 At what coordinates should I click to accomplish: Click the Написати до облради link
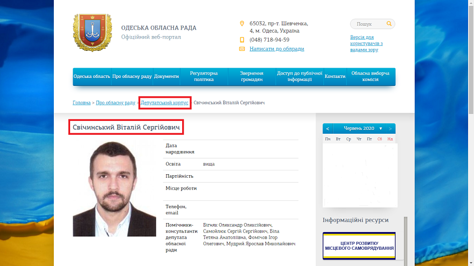tap(276, 49)
